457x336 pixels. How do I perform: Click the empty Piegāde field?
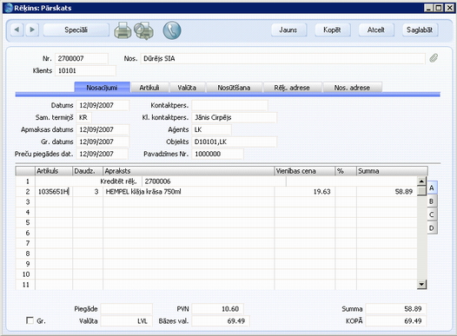click(x=127, y=309)
